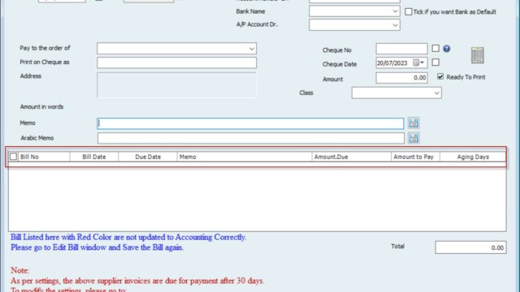
Task: Click the Amount input field
Action: pos(401,78)
